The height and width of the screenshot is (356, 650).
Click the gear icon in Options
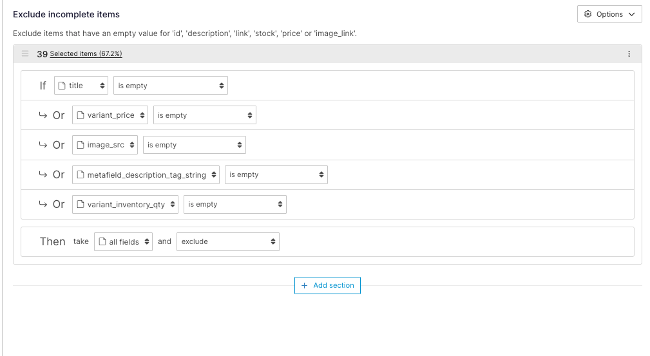[588, 14]
